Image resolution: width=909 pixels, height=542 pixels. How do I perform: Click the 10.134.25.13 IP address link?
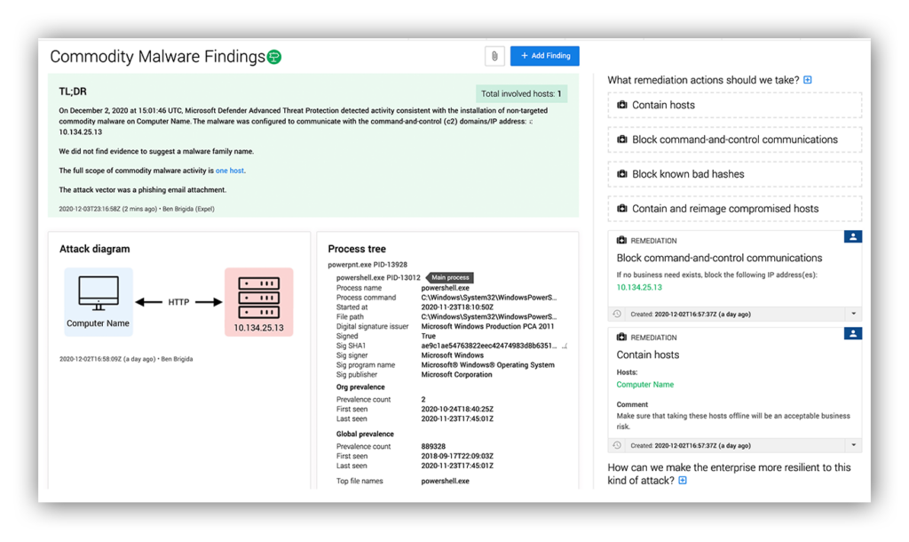tap(639, 289)
